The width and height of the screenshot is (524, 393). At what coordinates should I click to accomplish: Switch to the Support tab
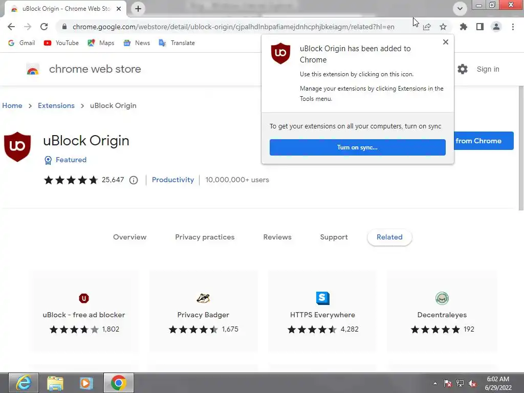334,237
